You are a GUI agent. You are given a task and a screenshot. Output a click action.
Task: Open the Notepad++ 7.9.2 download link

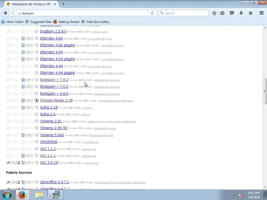coord(54,80)
